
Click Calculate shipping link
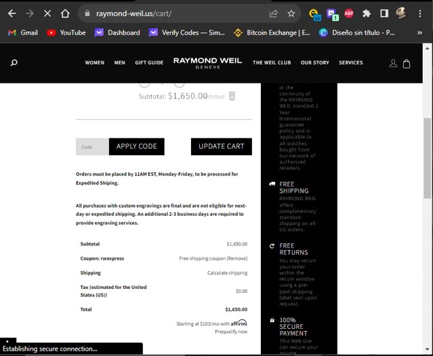point(227,273)
